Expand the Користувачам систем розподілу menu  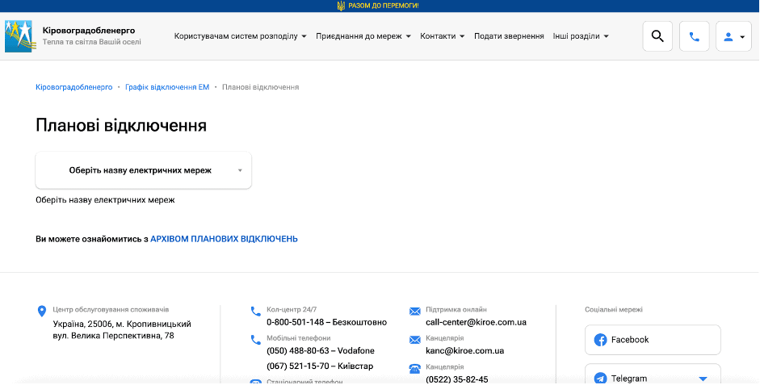(241, 36)
